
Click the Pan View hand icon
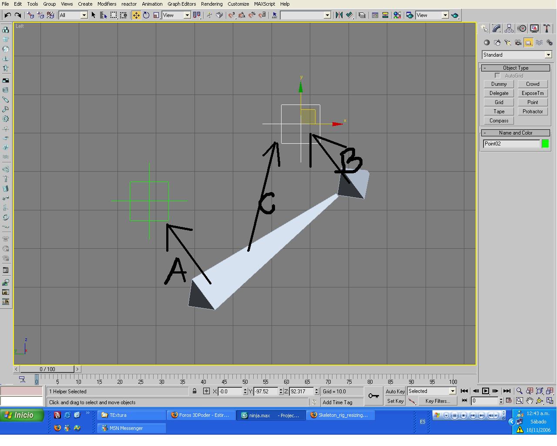coord(530,401)
